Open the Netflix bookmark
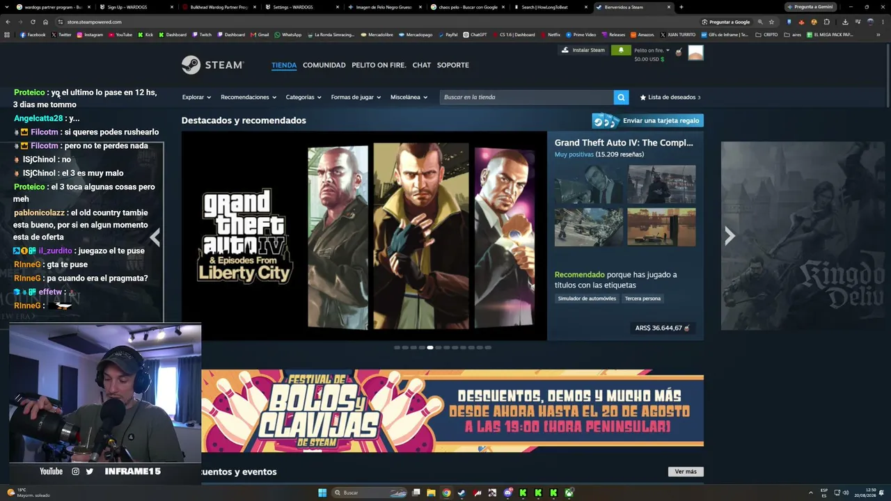Image resolution: width=891 pixels, height=501 pixels. 550,35
